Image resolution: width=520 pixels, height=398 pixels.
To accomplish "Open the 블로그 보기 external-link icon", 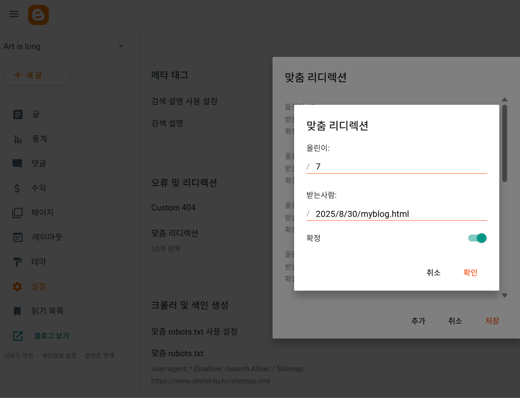I will pyautogui.click(x=17, y=335).
